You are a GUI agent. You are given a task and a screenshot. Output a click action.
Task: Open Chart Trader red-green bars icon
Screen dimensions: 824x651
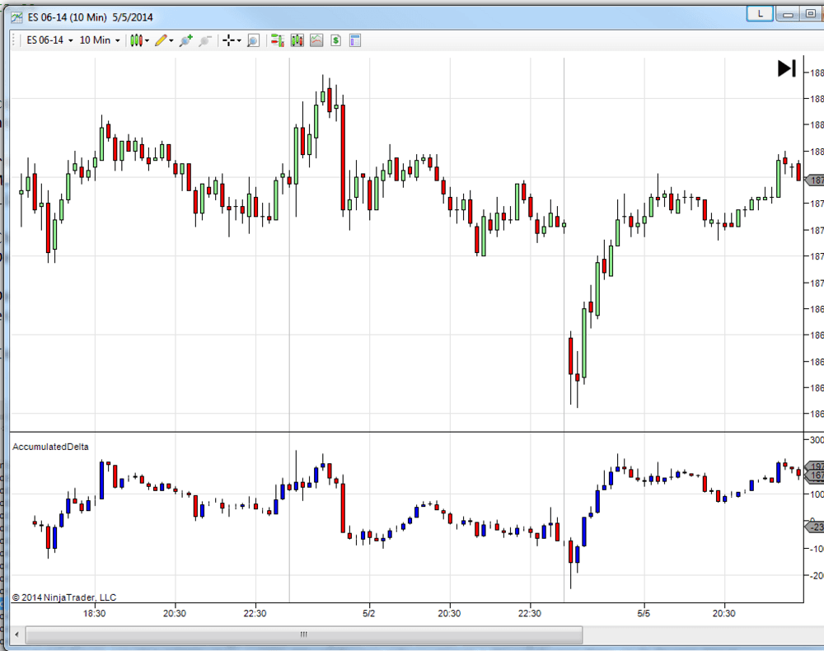coord(277,40)
